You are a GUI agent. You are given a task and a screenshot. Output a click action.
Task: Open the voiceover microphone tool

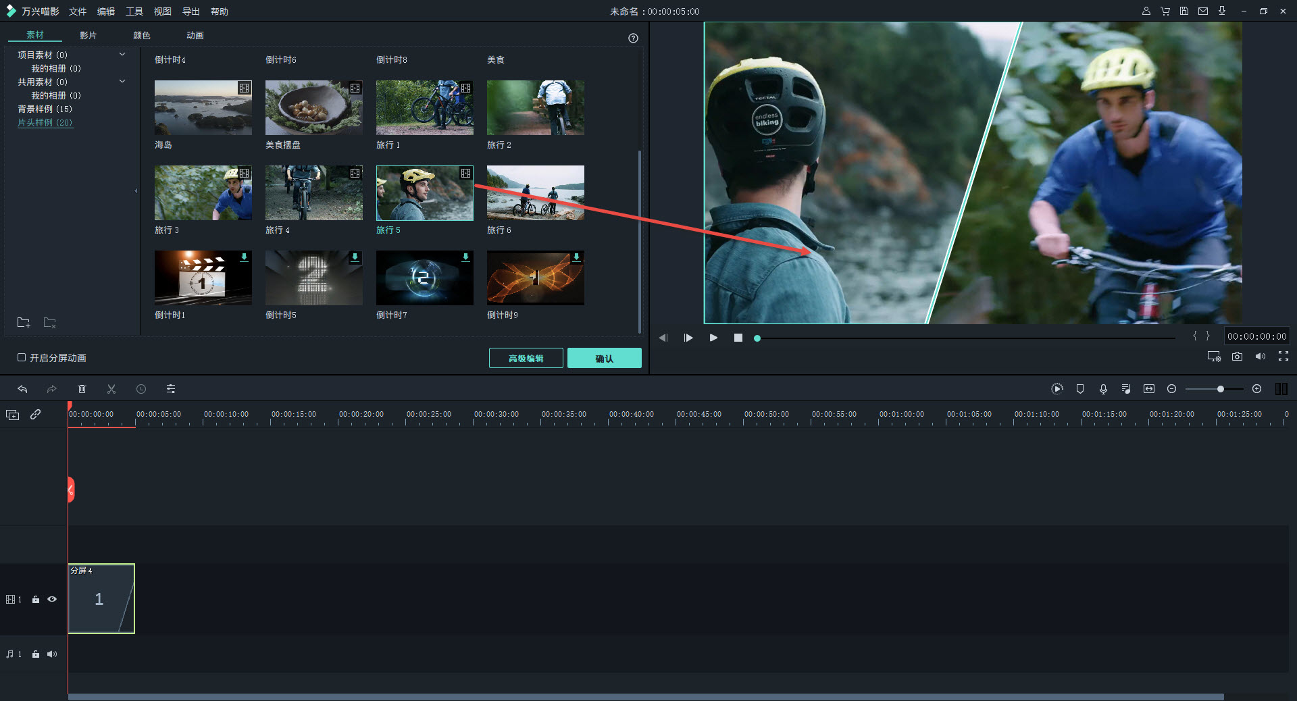pyautogui.click(x=1103, y=389)
